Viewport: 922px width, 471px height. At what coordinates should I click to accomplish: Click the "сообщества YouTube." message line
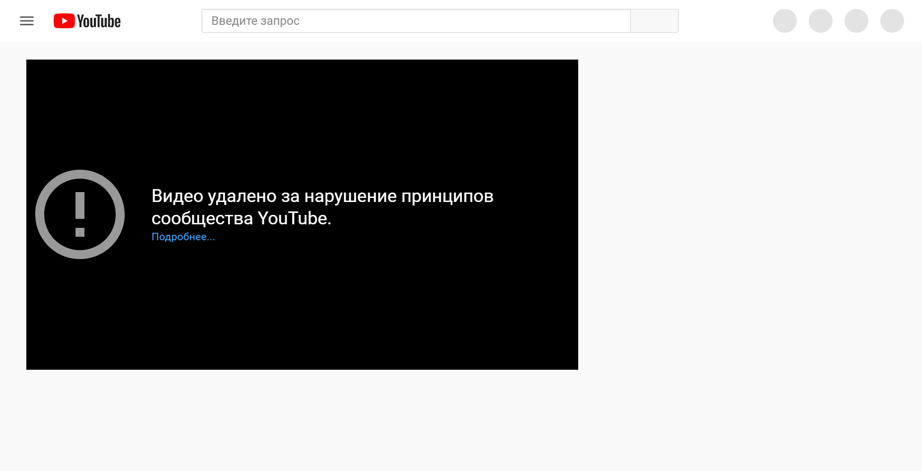click(241, 218)
